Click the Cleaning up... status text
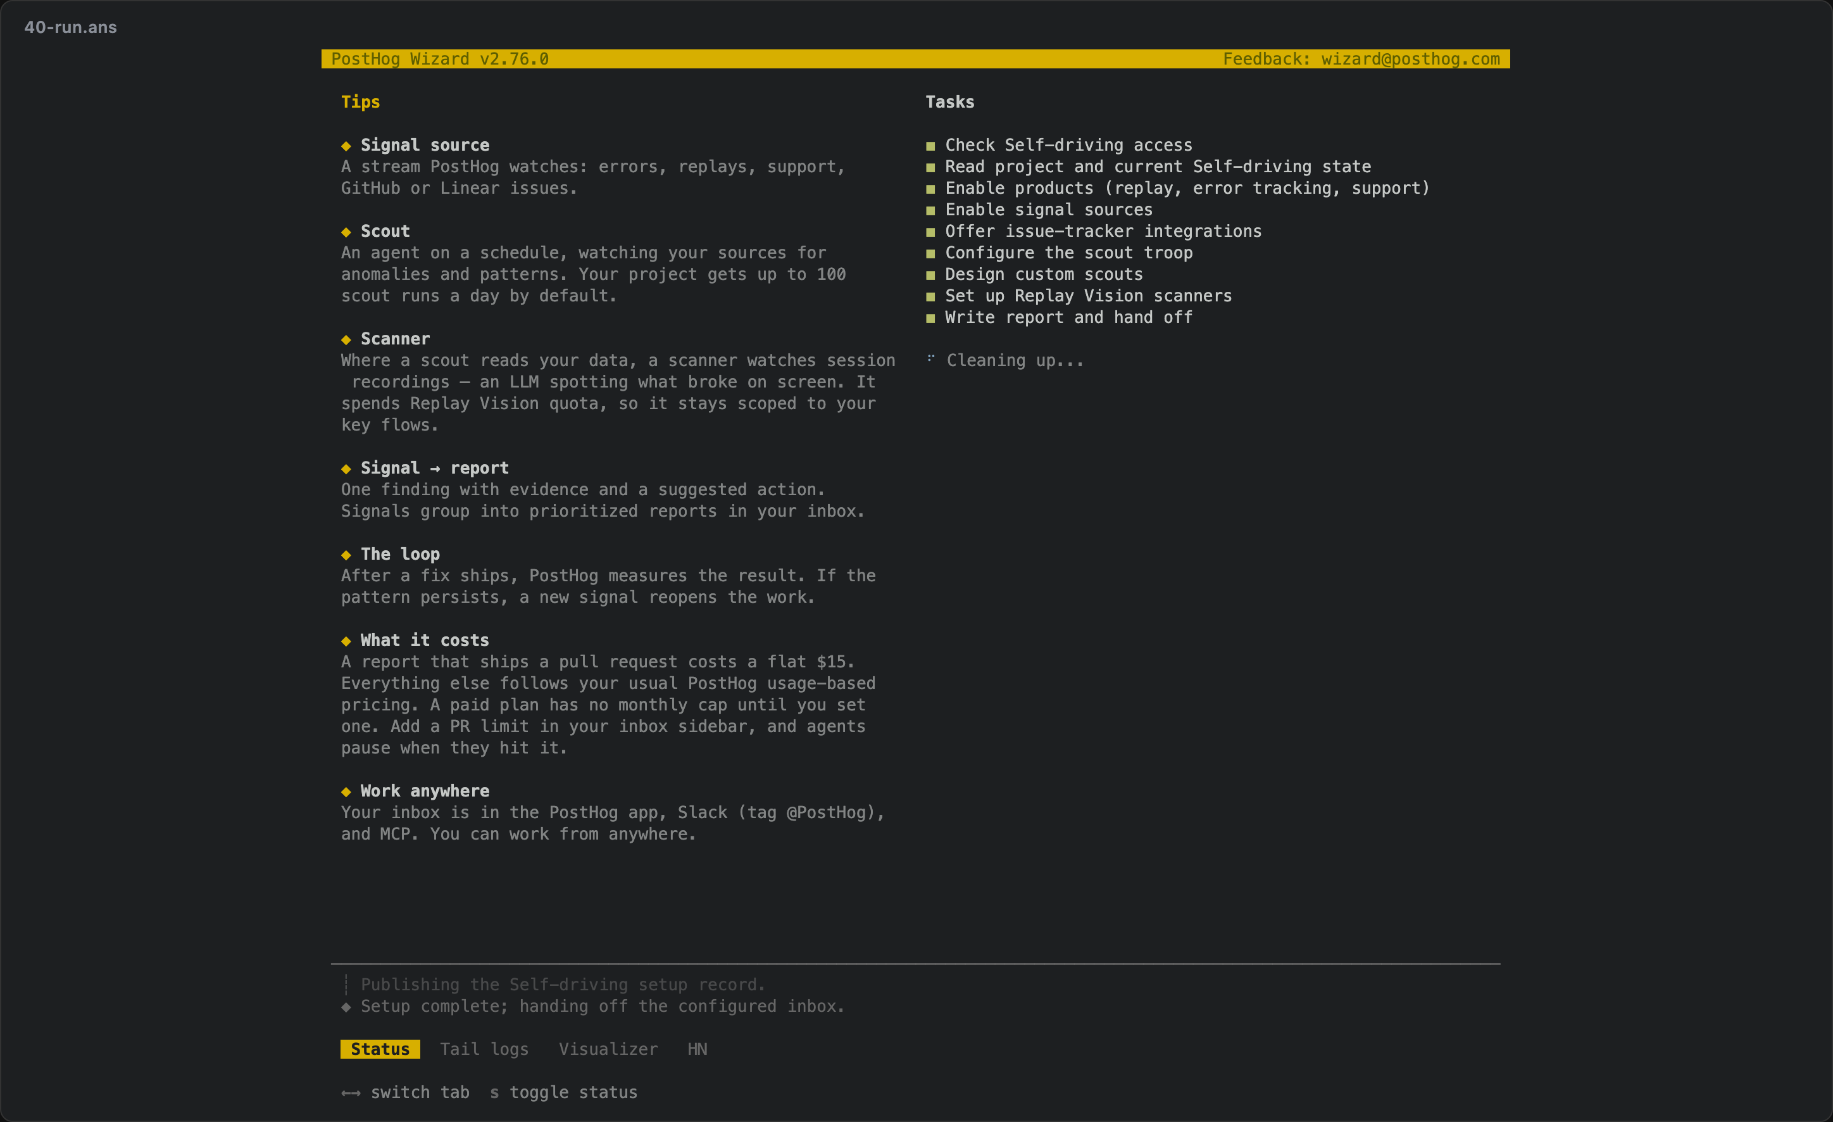 pos(1015,361)
